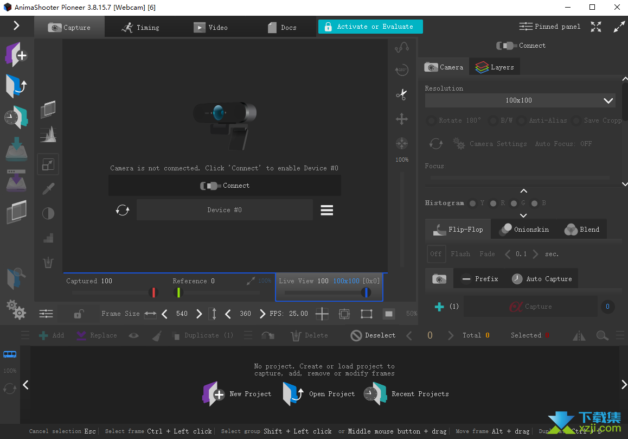Click the padlock icon in frame size bar
The image size is (628, 439).
tap(79, 314)
